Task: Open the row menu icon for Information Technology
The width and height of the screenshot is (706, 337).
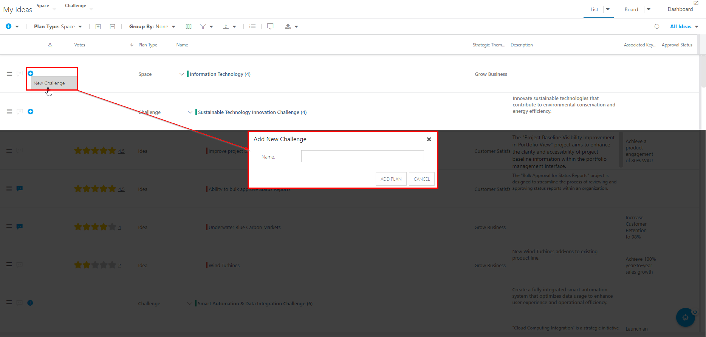Action: tap(9, 74)
